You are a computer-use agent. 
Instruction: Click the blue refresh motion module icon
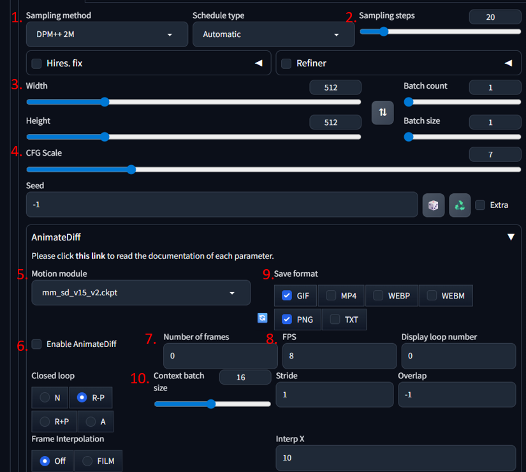[262, 318]
